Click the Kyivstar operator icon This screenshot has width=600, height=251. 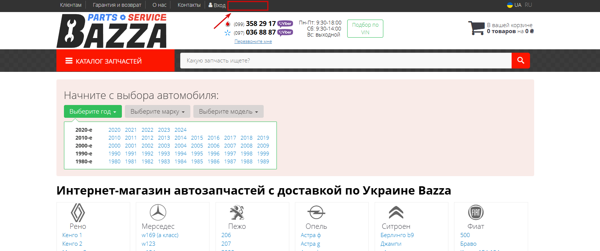point(228,33)
